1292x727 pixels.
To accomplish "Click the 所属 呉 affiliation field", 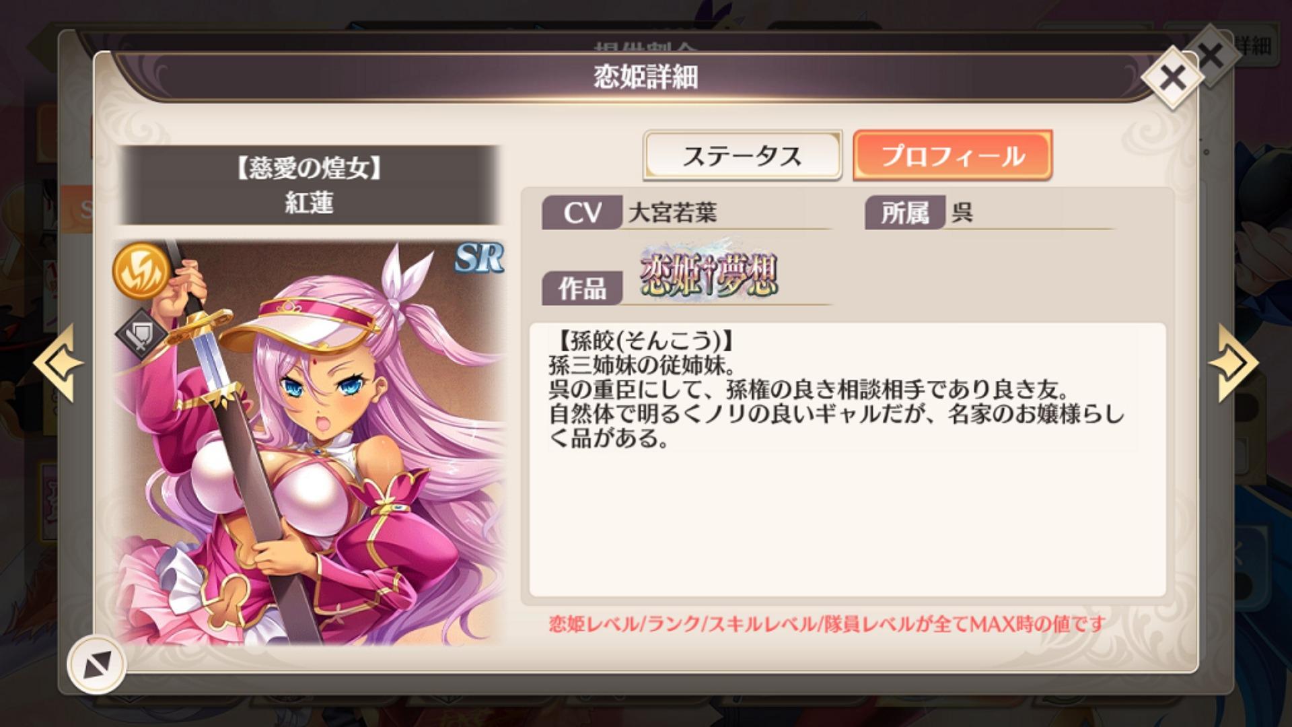I will [989, 213].
